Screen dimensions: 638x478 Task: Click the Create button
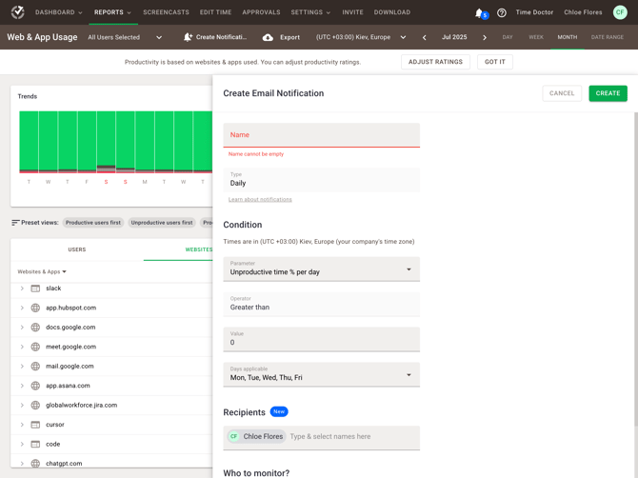(x=608, y=93)
